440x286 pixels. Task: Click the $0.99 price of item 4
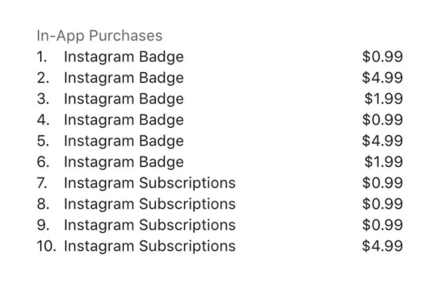pos(383,119)
